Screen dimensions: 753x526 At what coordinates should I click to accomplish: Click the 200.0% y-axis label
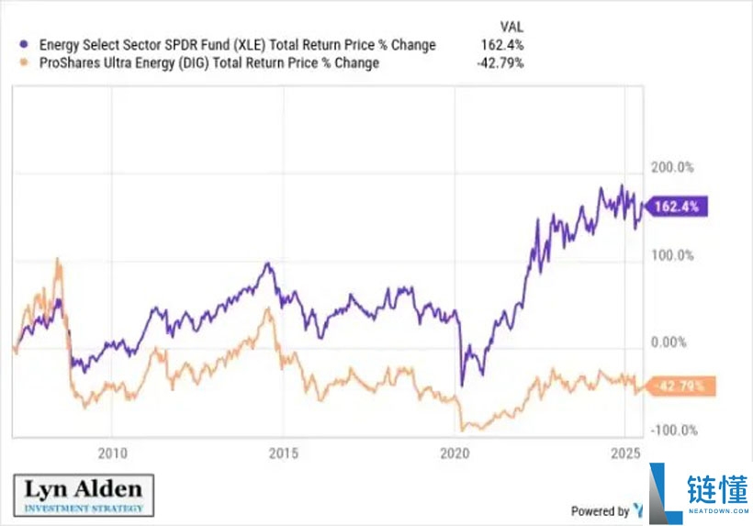point(672,168)
